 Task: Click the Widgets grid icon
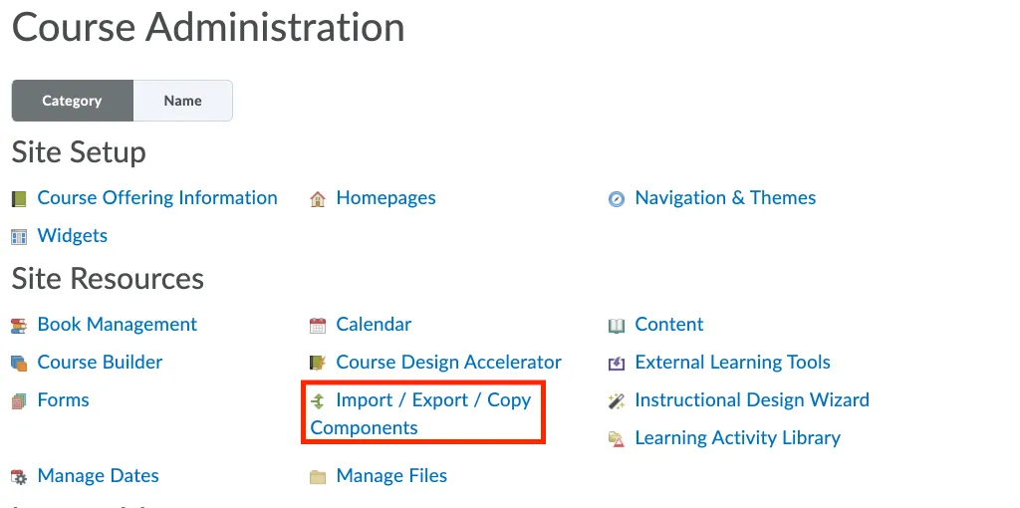[x=19, y=237]
